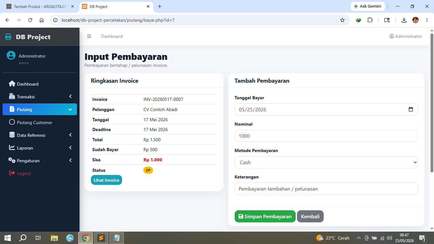The width and height of the screenshot is (434, 244).
Task: Click the browser address bar URL
Action: point(118,20)
